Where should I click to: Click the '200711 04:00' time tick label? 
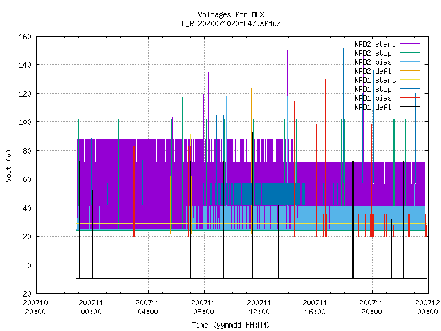[147, 307]
